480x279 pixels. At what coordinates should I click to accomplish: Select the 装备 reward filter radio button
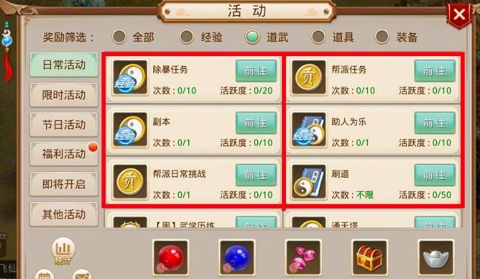[x=382, y=37]
